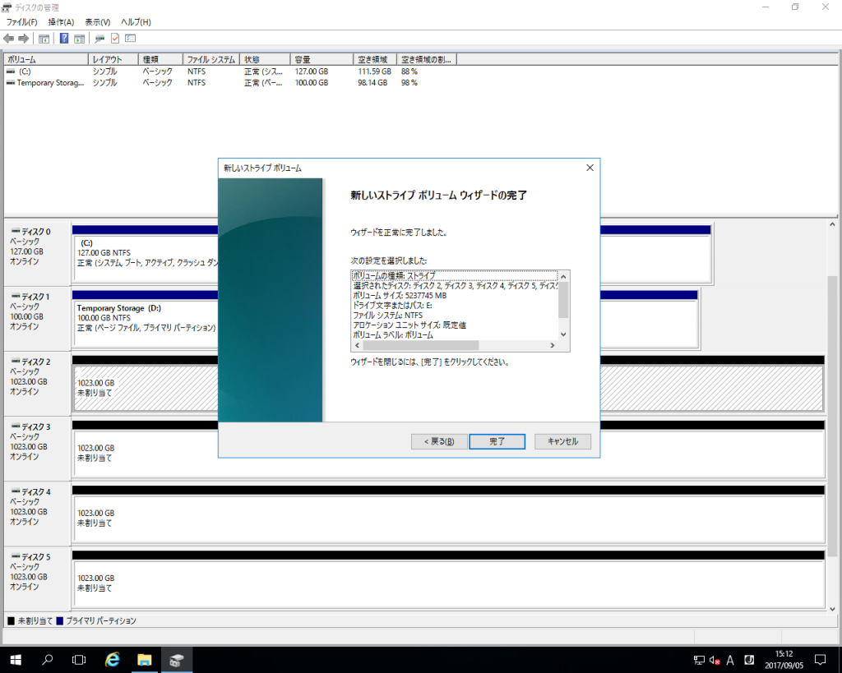Close the 新しいストライプ ボリューム dialog
Screen dimensions: 842x673
tap(590, 168)
